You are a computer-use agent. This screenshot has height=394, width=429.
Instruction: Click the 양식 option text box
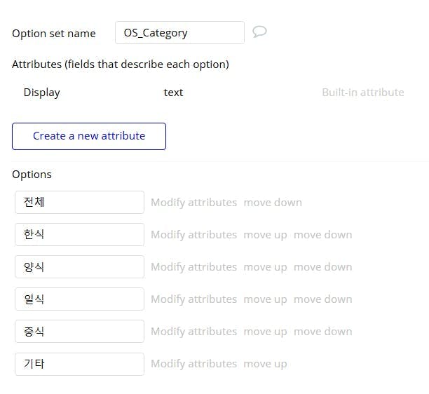79,267
